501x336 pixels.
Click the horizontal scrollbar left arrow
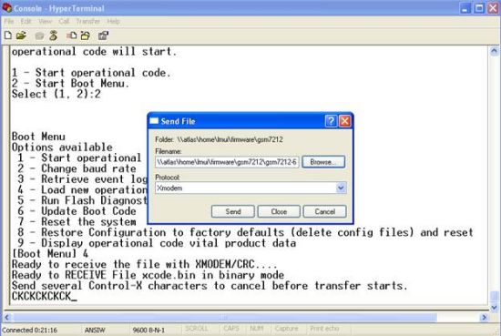point(7,317)
